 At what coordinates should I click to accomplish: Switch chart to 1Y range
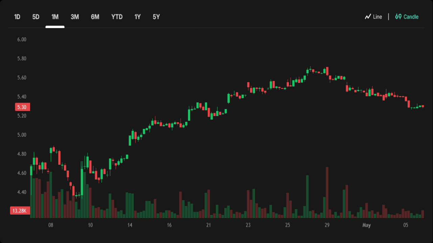click(x=137, y=17)
